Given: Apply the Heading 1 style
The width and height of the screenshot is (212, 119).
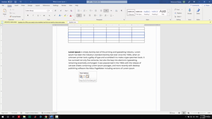Looking at the screenshot, I should tap(147, 13).
